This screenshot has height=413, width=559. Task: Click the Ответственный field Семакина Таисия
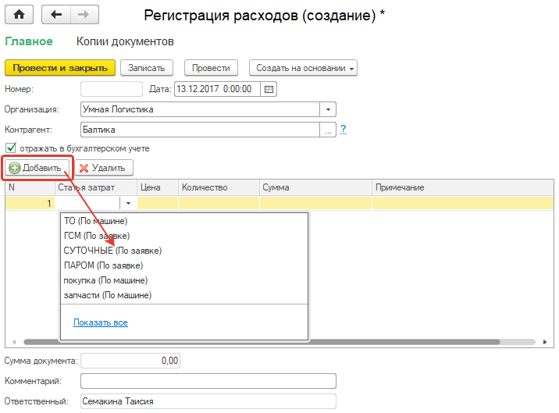tap(208, 401)
